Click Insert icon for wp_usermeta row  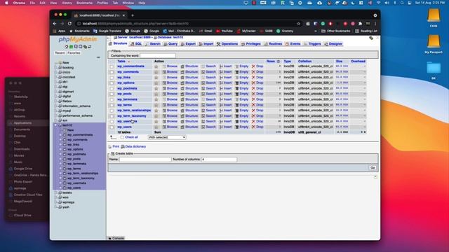222,121
